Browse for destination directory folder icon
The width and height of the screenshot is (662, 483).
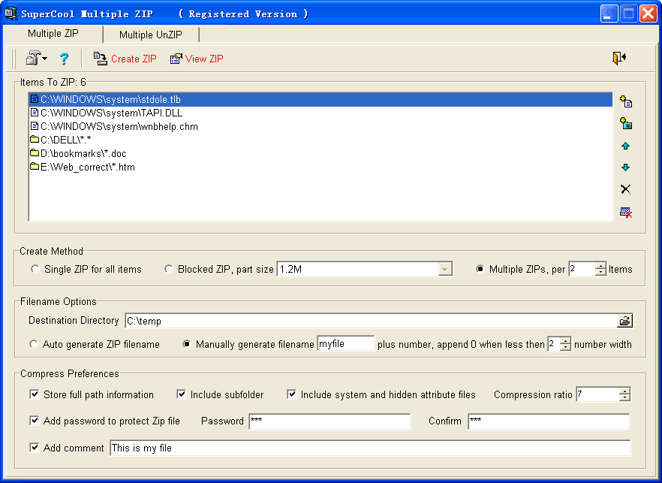(x=624, y=321)
